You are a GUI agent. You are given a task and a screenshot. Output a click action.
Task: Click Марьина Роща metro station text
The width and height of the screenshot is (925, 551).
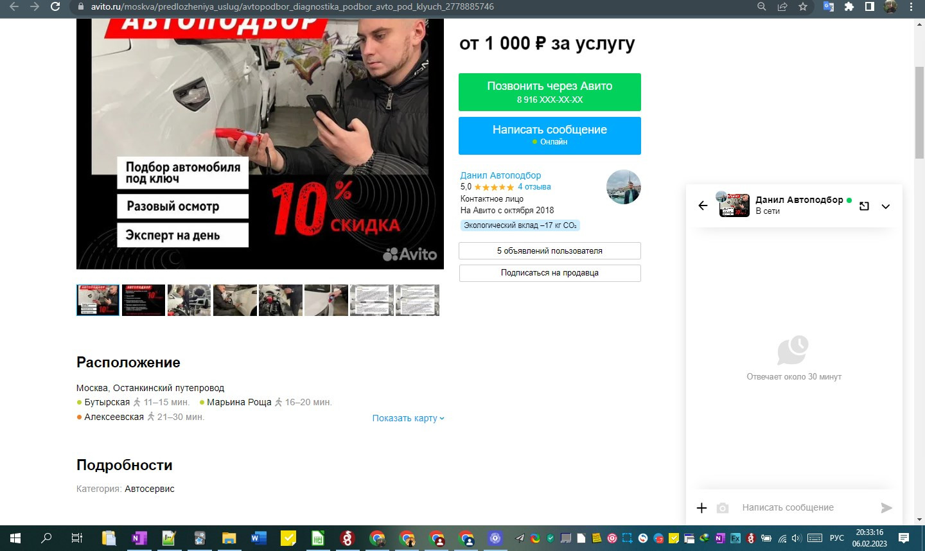tap(239, 402)
